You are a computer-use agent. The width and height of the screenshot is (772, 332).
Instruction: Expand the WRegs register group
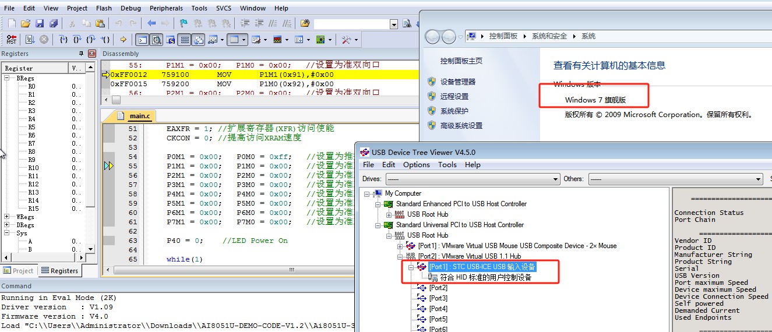(x=7, y=217)
